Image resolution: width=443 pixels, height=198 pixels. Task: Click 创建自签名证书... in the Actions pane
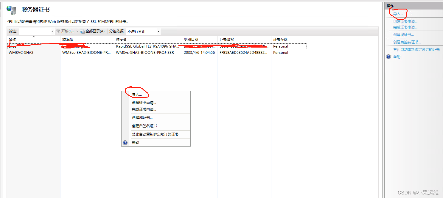click(x=407, y=42)
